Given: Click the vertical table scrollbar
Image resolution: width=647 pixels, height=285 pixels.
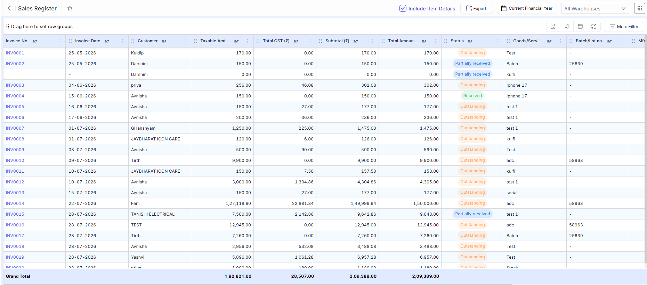Looking at the screenshot, I should pos(645,149).
